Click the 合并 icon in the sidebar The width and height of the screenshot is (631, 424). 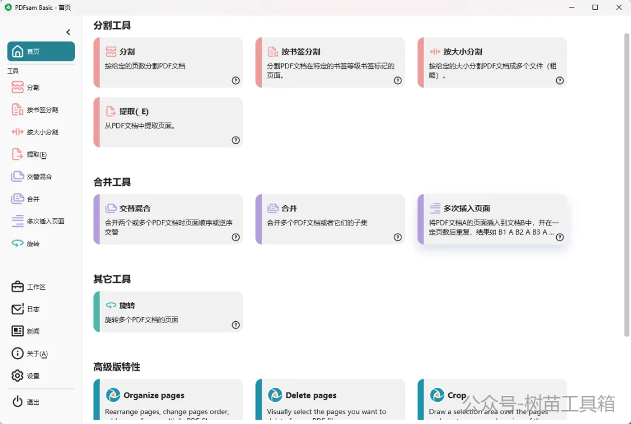[x=18, y=199]
